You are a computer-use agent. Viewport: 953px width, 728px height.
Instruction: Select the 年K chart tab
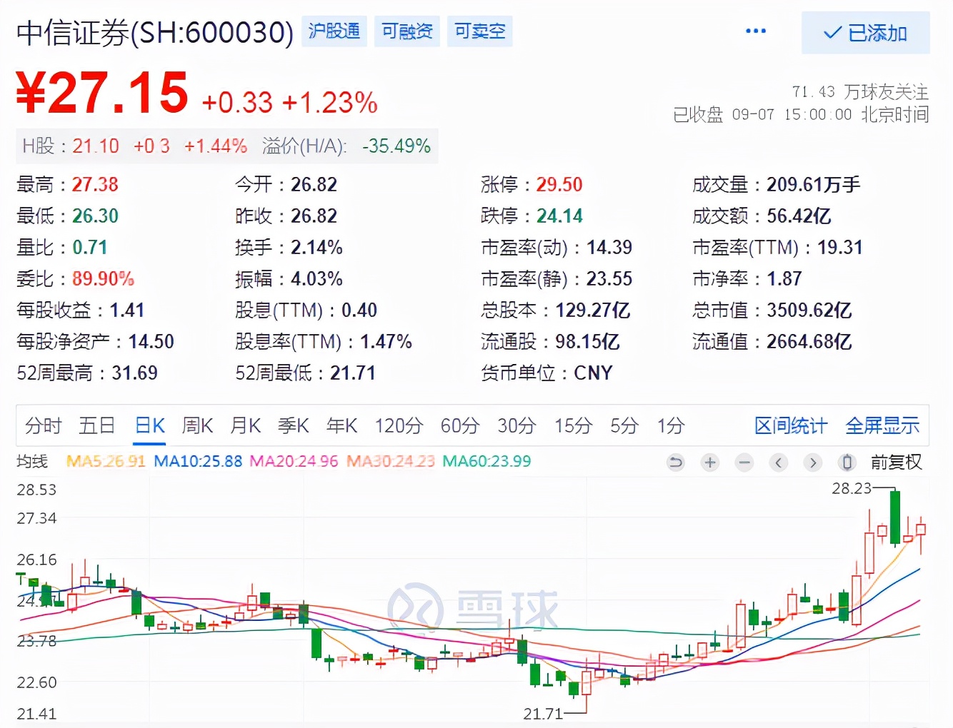click(x=341, y=425)
